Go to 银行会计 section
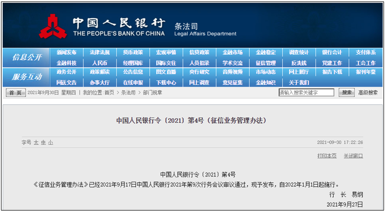386x212 pixels. [332, 52]
